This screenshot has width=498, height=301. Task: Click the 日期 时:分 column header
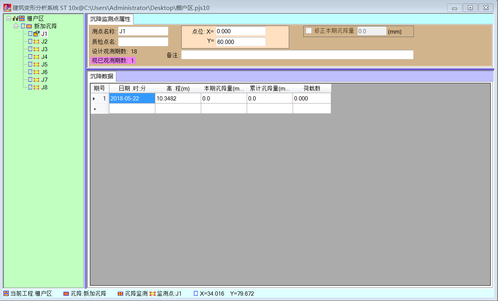pyautogui.click(x=132, y=88)
